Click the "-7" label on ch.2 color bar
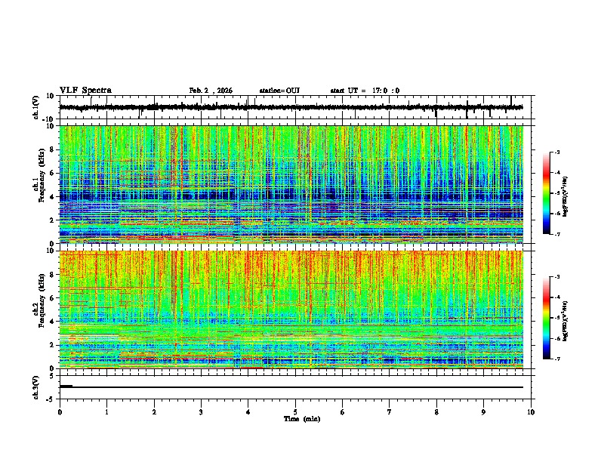Screen dimensions: 598x462 tap(557, 359)
